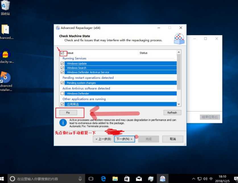Open the Windows Start menu
The image size is (238, 183).
[2, 179]
